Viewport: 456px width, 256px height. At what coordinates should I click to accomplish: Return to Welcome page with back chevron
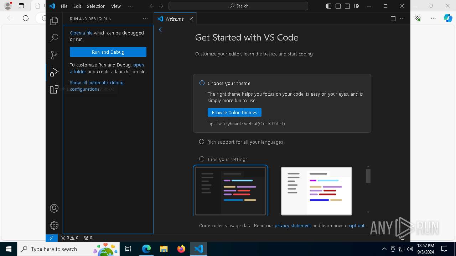point(160,30)
